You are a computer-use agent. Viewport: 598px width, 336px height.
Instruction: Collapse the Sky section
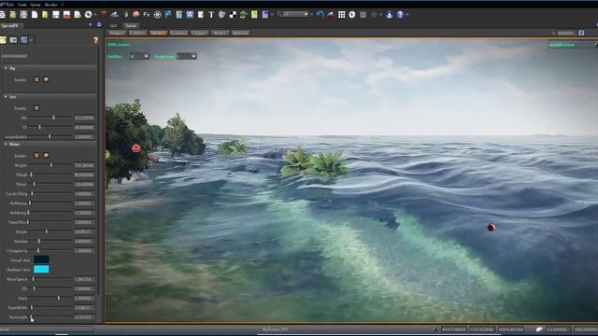click(x=6, y=68)
